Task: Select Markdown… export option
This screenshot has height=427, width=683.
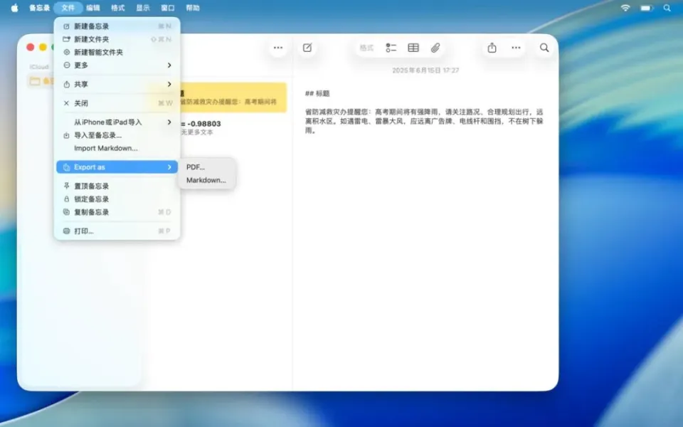Action: point(206,181)
